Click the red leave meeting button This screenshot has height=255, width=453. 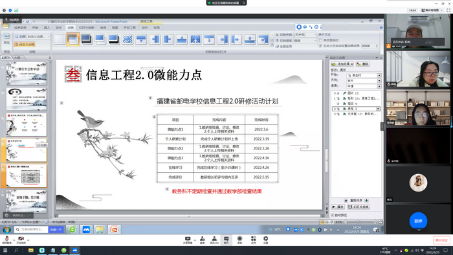441,240
